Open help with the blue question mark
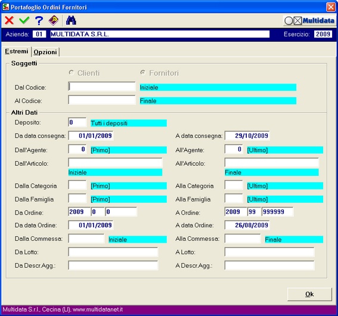338x316 pixels. (x=39, y=20)
